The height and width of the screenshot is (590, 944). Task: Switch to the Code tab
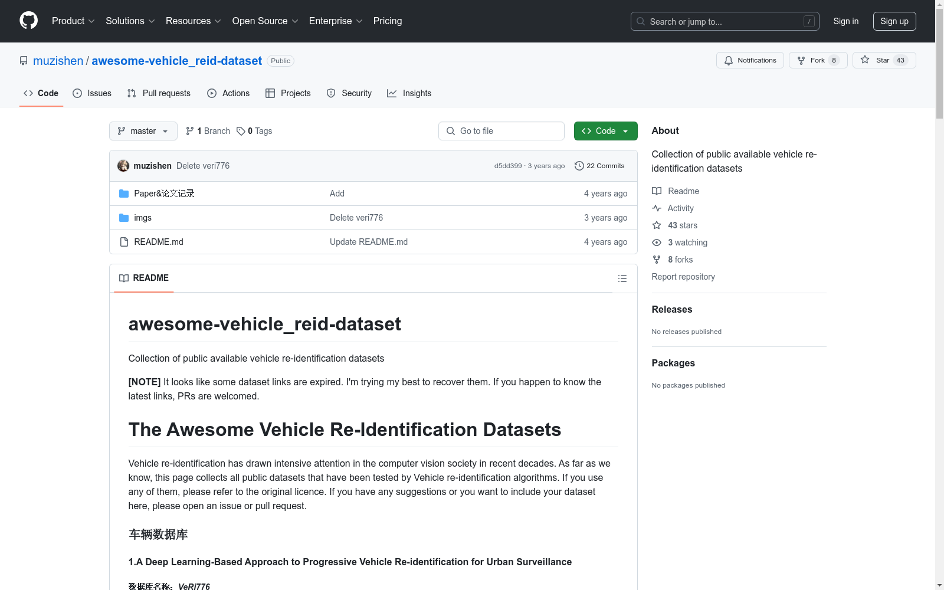pyautogui.click(x=41, y=93)
